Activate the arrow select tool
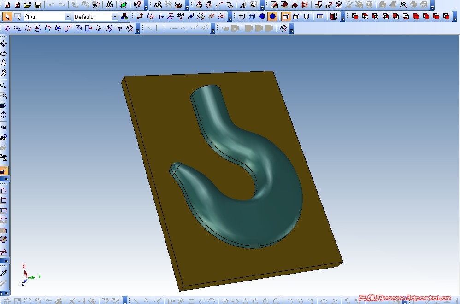This screenshot has width=460, height=304. pos(7,17)
